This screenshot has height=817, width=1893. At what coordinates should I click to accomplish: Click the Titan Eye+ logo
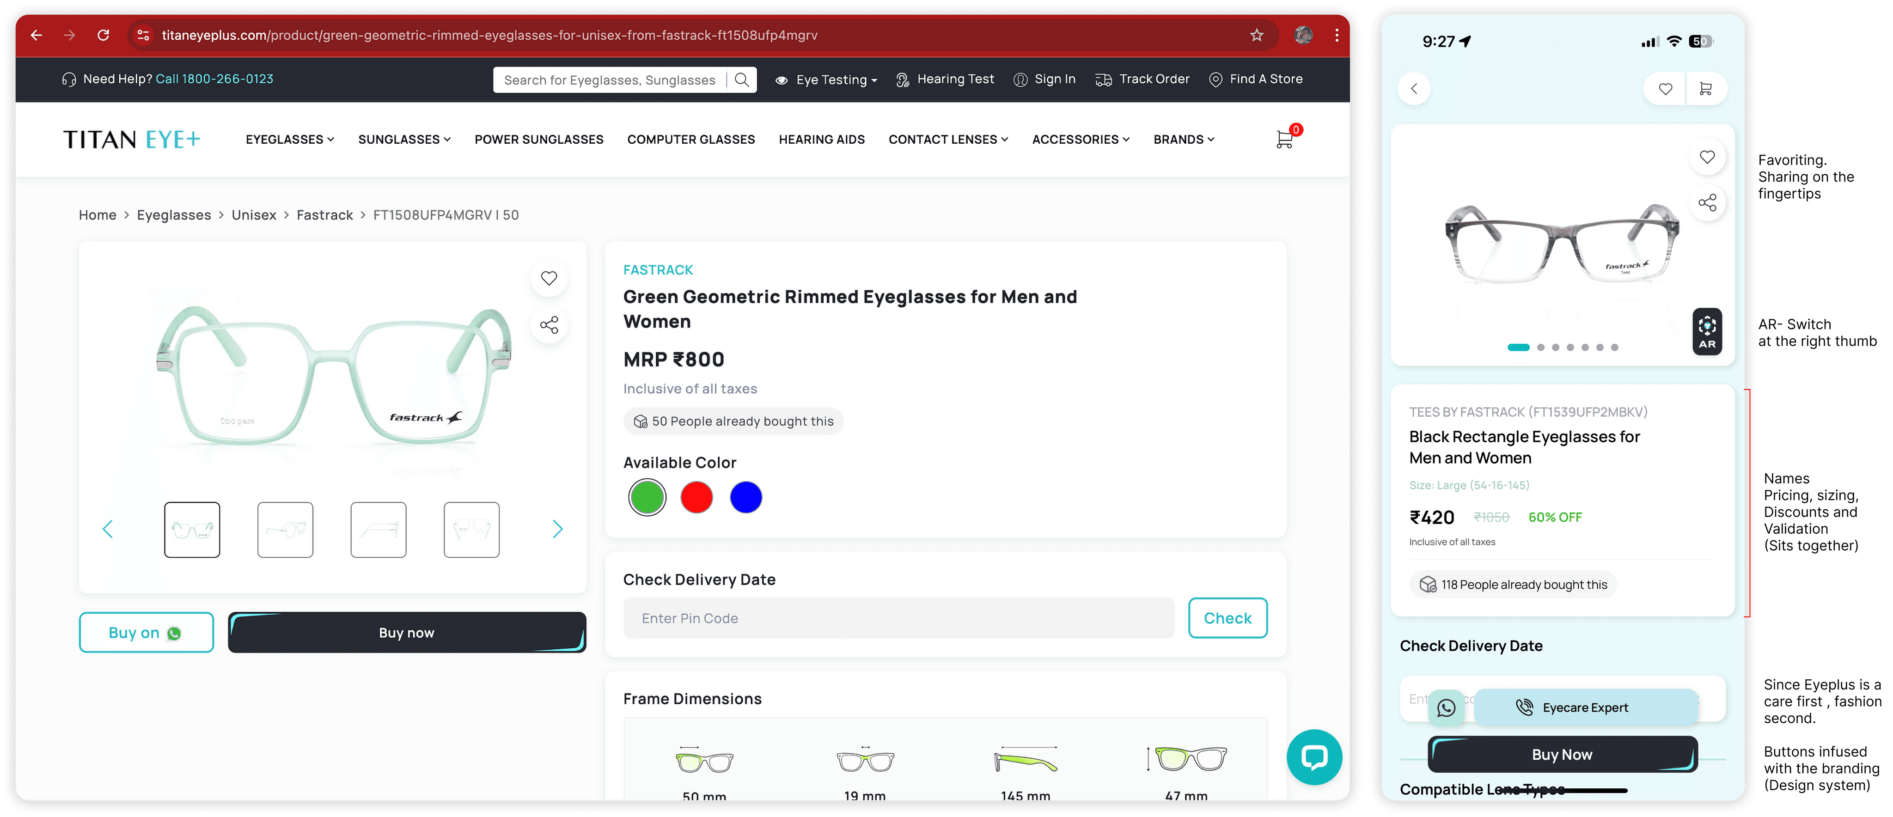pyautogui.click(x=132, y=140)
